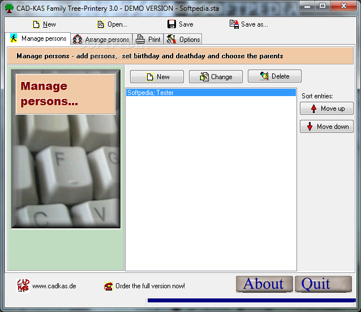This screenshot has width=361, height=312.
Task: Open the Print tab
Action: 148,40
